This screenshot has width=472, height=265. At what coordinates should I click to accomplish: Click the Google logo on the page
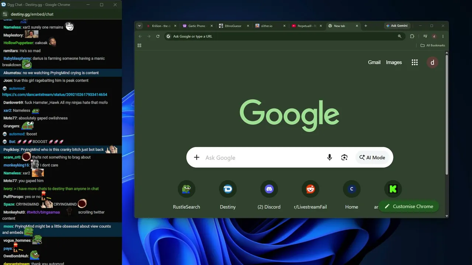289,115
